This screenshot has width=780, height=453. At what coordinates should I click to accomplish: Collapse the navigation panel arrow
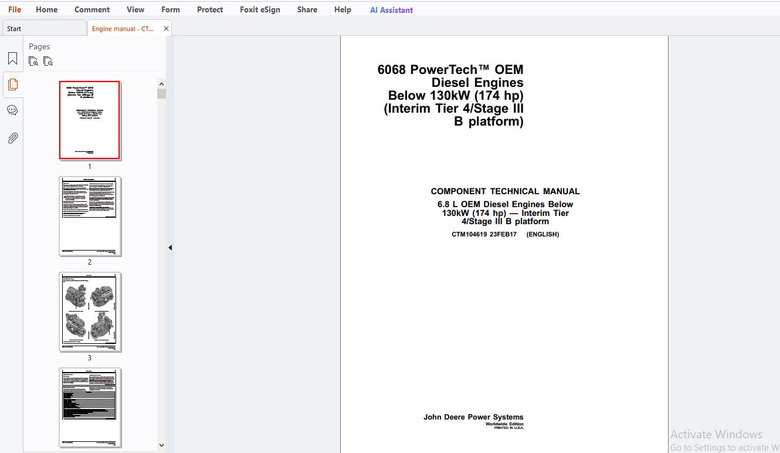pos(170,248)
